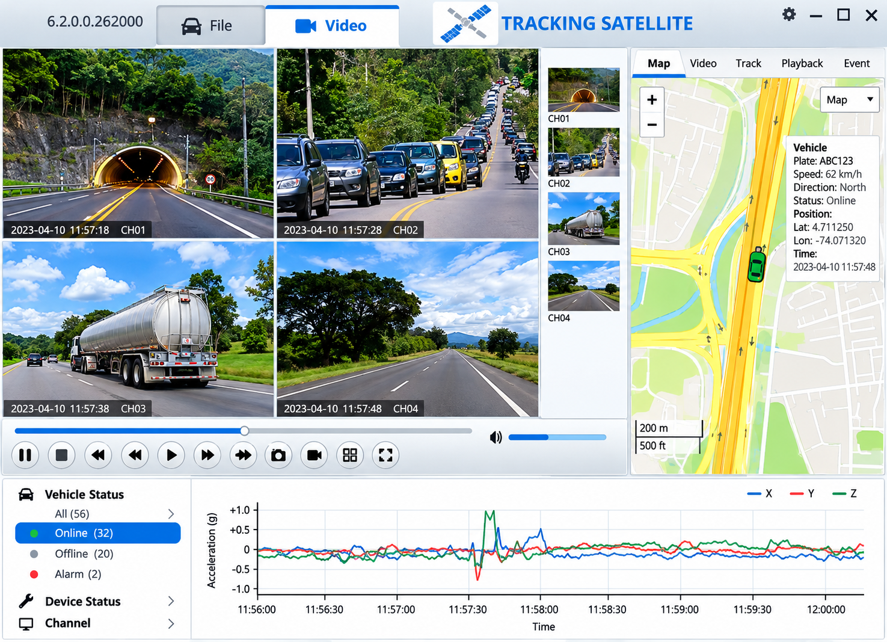This screenshot has width=887, height=642.
Task: Click the car icon beside Vehicle Status
Action: pyautogui.click(x=26, y=495)
